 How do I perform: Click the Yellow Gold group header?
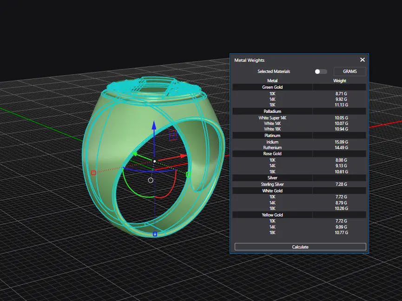click(272, 215)
